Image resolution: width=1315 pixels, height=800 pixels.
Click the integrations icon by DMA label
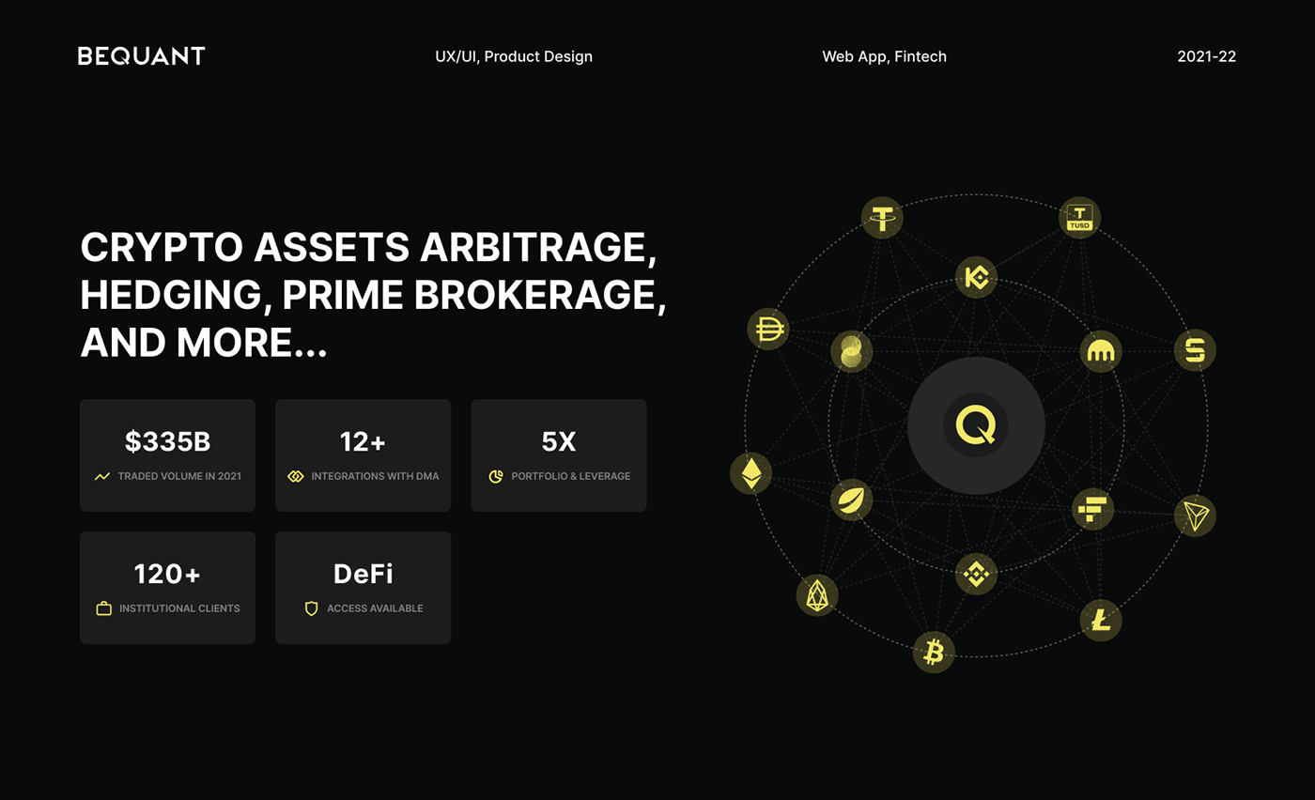(x=296, y=476)
